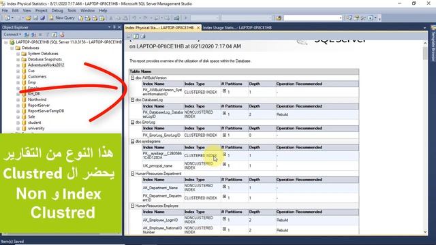Expand partitions for PK_DatabaseLog index row

click(x=224, y=114)
